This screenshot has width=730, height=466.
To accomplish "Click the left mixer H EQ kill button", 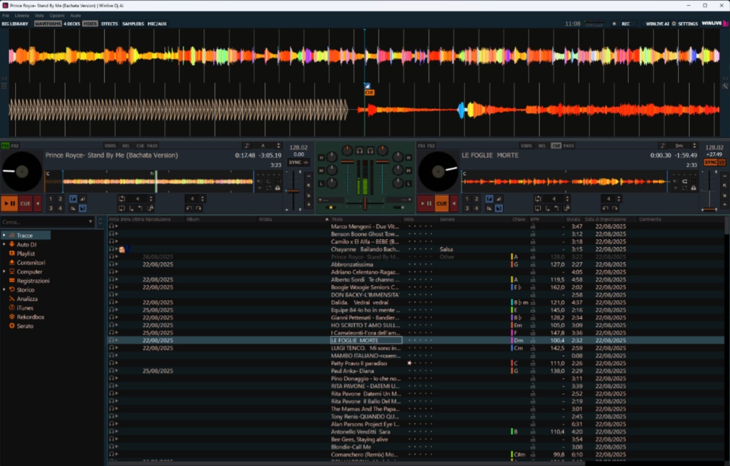I will click(x=321, y=158).
